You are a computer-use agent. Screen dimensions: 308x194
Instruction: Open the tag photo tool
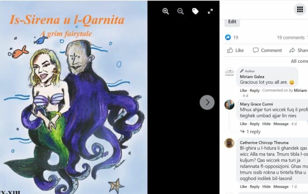point(195,11)
